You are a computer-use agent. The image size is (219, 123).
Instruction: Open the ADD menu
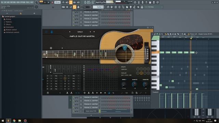point(8,2)
